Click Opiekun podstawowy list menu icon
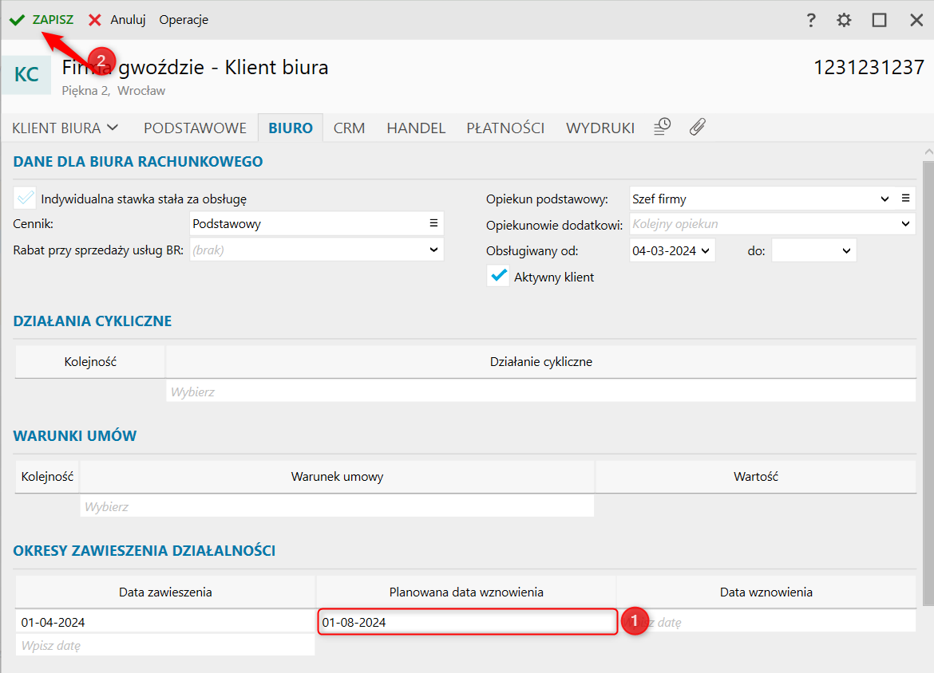This screenshot has width=934, height=673. click(905, 199)
